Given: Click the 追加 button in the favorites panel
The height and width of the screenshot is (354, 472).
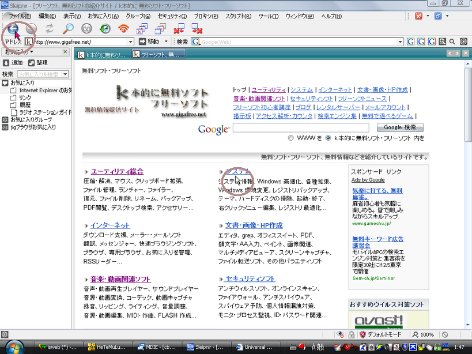Looking at the screenshot, I should click(13, 63).
